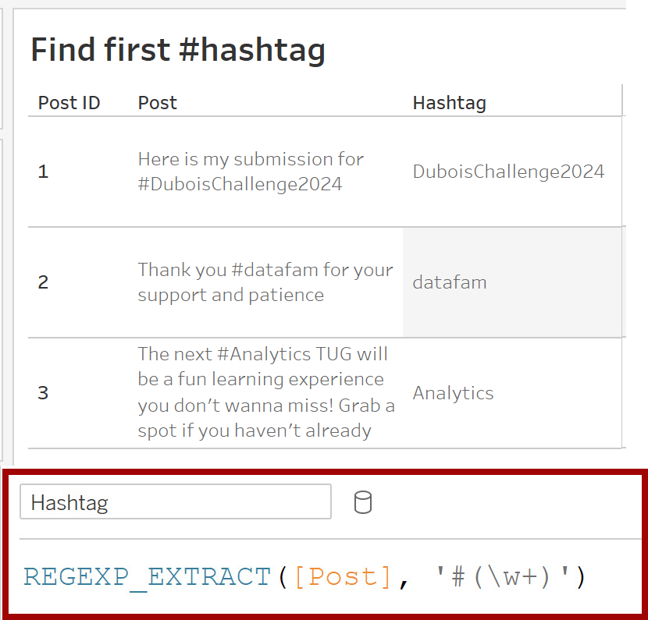648x620 pixels.
Task: Click the Find first #hashtag title
Action: coord(178,50)
